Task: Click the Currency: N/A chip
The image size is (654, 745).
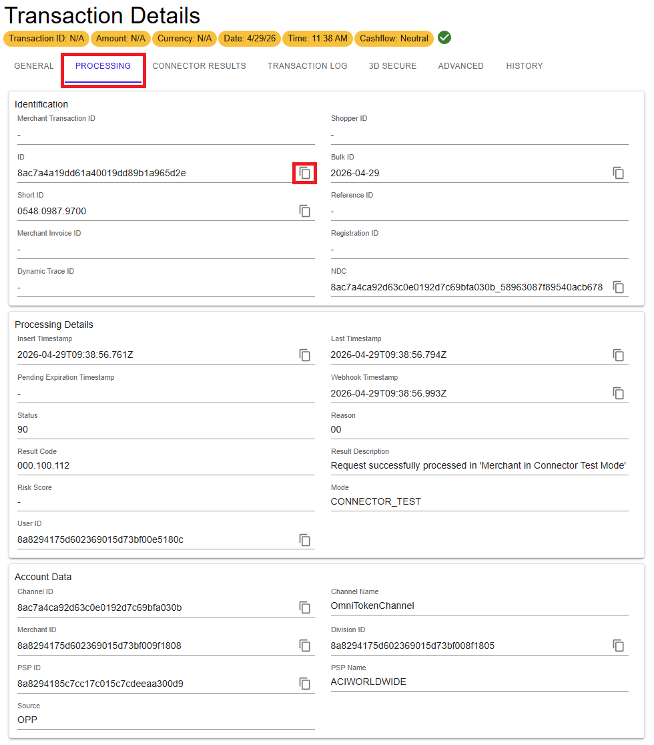Action: 184,39
